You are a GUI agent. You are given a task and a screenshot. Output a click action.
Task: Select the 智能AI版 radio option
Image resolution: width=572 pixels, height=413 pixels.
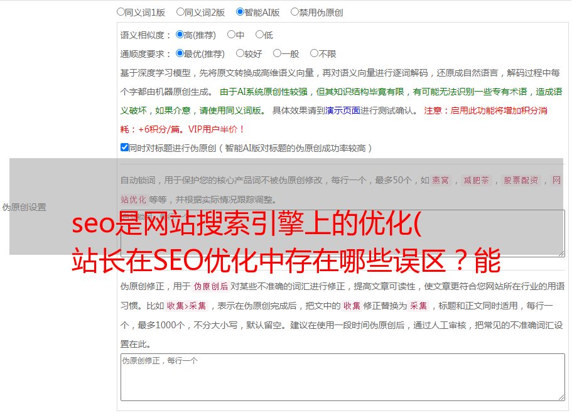point(240,12)
